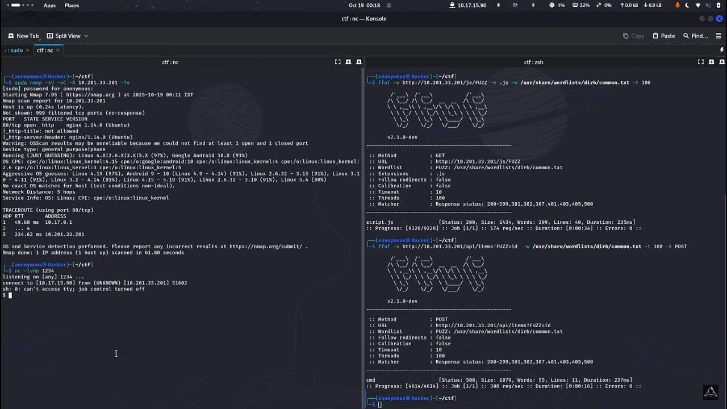Open the Apps menu
The height and width of the screenshot is (409, 727).
click(49, 5)
